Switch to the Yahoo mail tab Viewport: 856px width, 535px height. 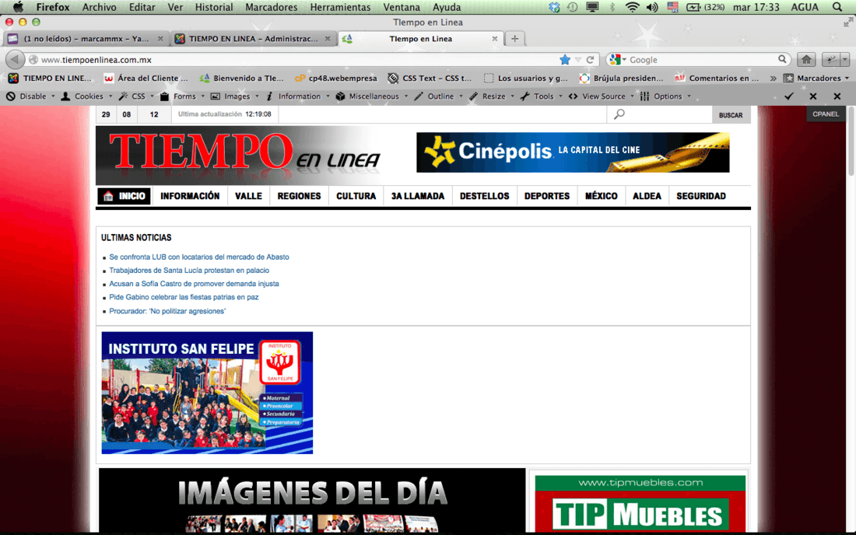click(x=85, y=39)
